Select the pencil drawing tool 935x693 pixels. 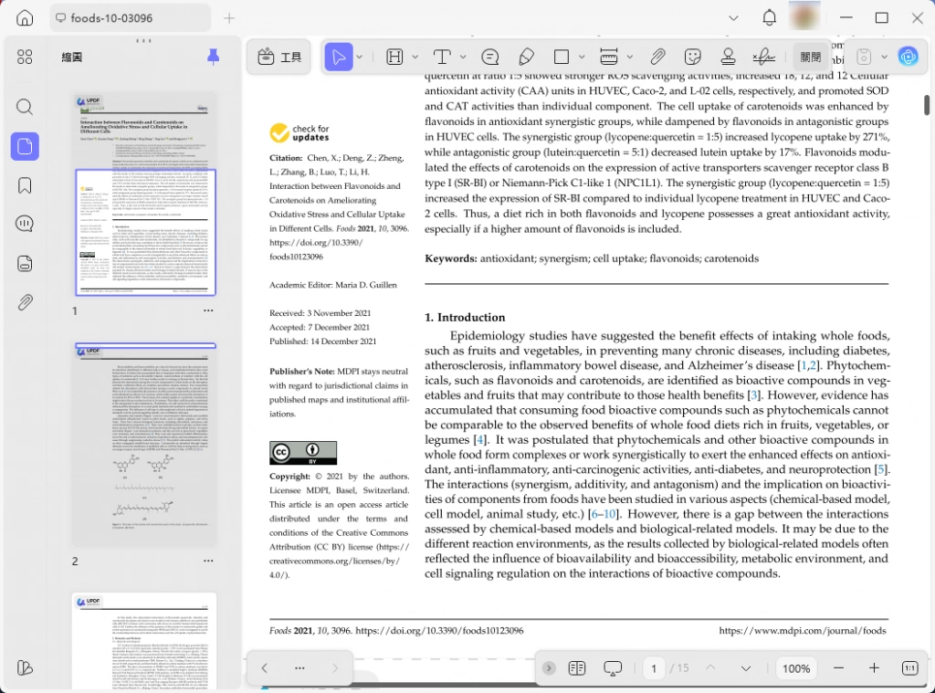click(x=526, y=58)
